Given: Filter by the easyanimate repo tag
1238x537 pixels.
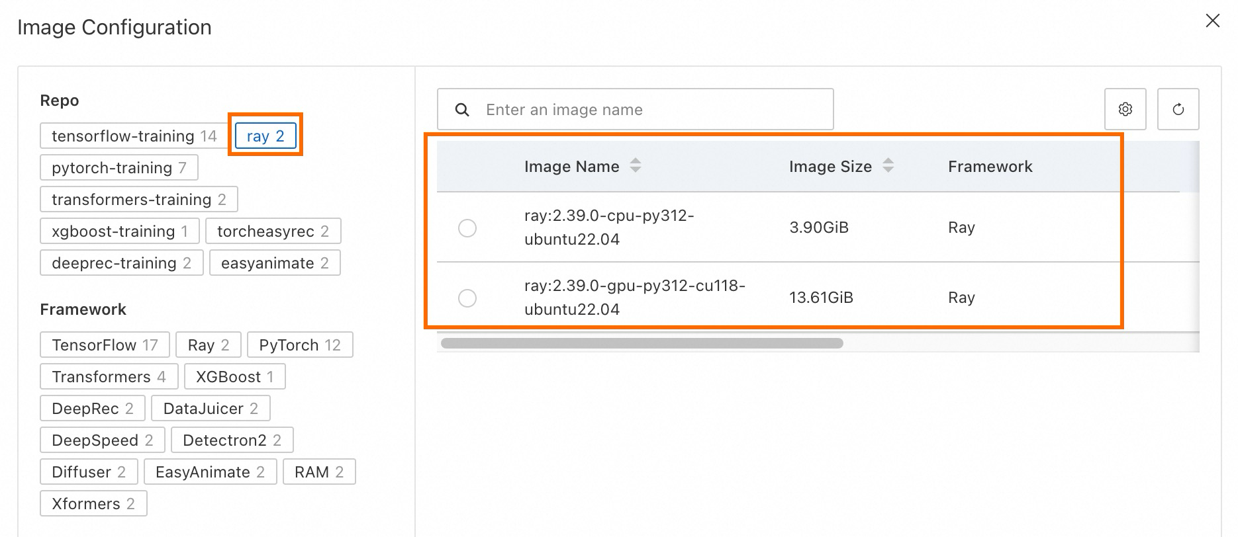Looking at the screenshot, I should (x=274, y=263).
